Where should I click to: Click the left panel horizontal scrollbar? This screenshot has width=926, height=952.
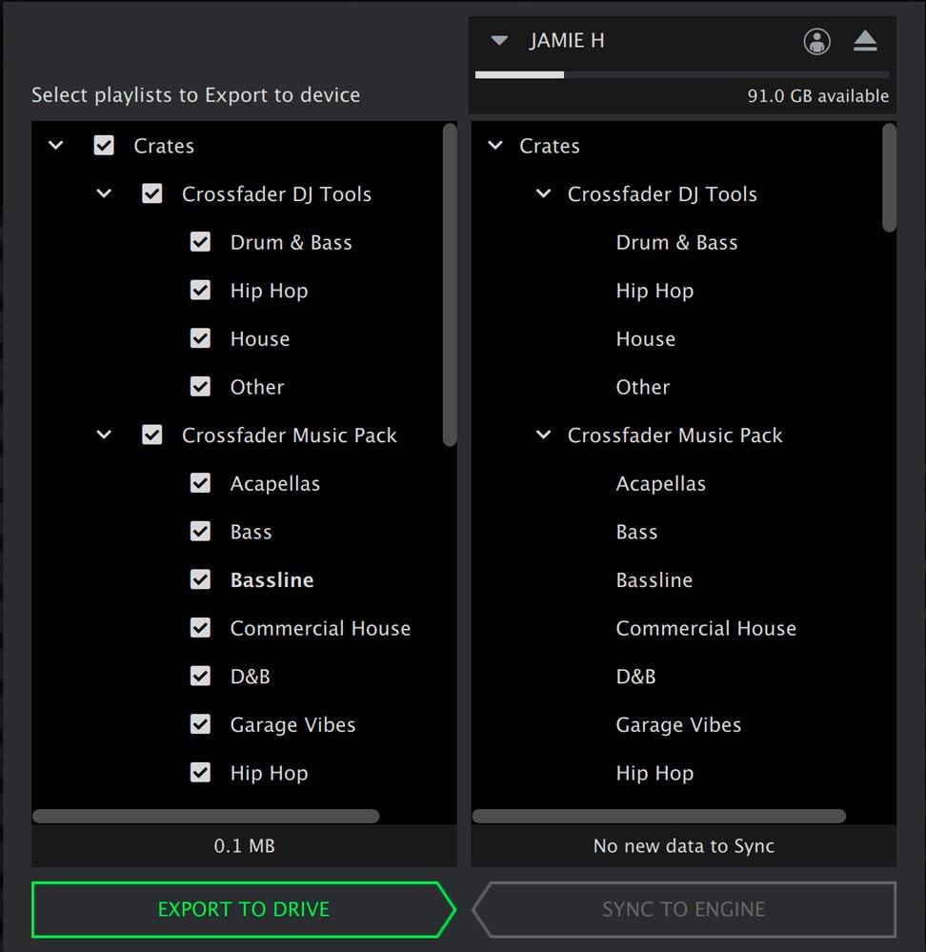click(x=206, y=816)
